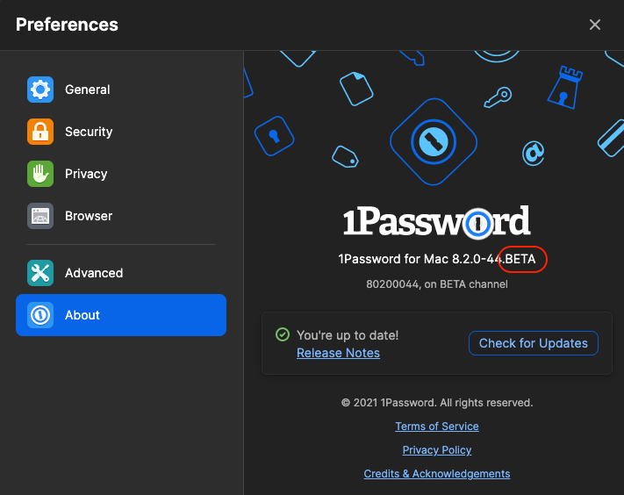Viewport: 624px width, 495px height.
Task: Open Credits & Acknowledgements link
Action: [436, 474]
